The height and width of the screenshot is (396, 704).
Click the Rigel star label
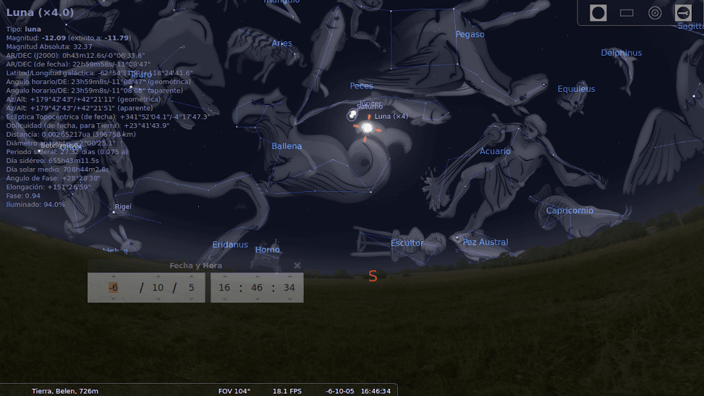(x=123, y=207)
